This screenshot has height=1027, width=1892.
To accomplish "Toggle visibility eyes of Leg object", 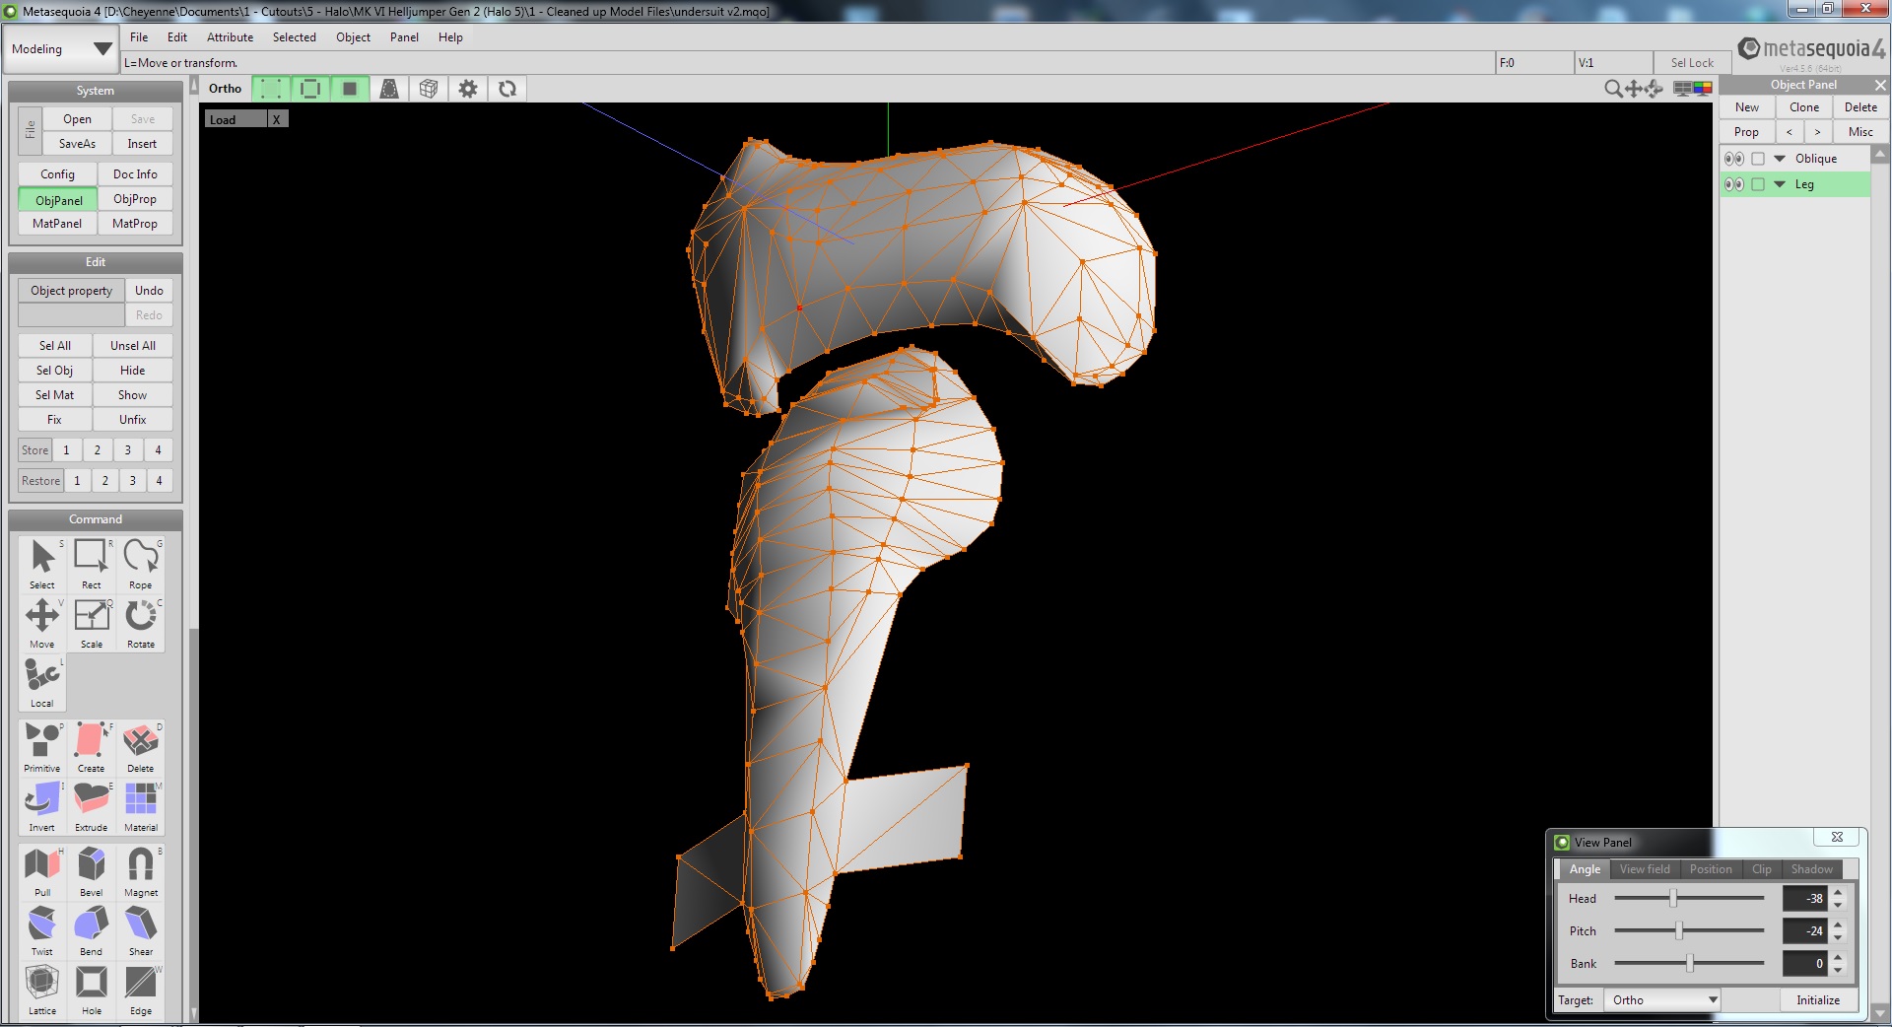I will [1734, 184].
